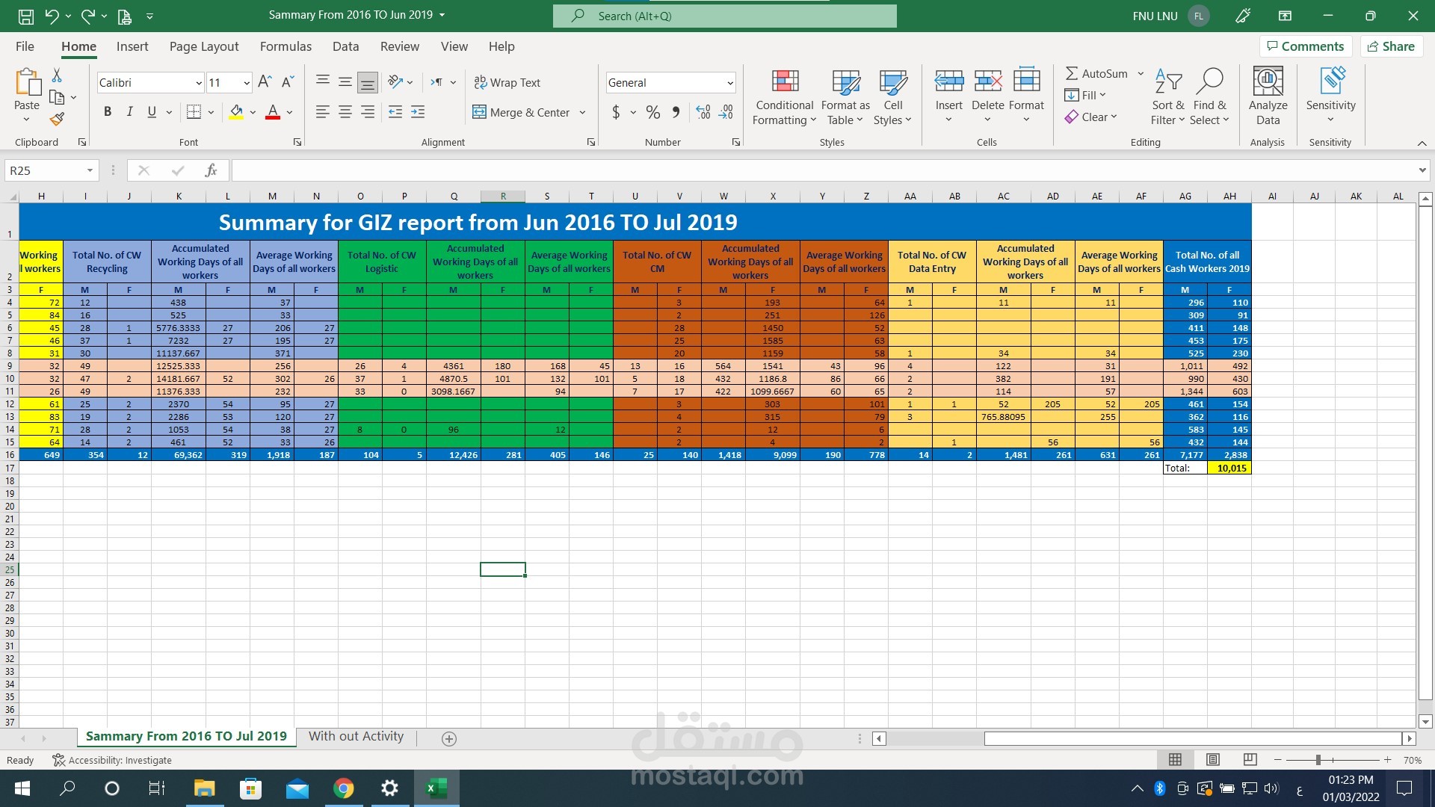The image size is (1435, 807).
Task: Click the Format Painter brush icon
Action: 57,119
